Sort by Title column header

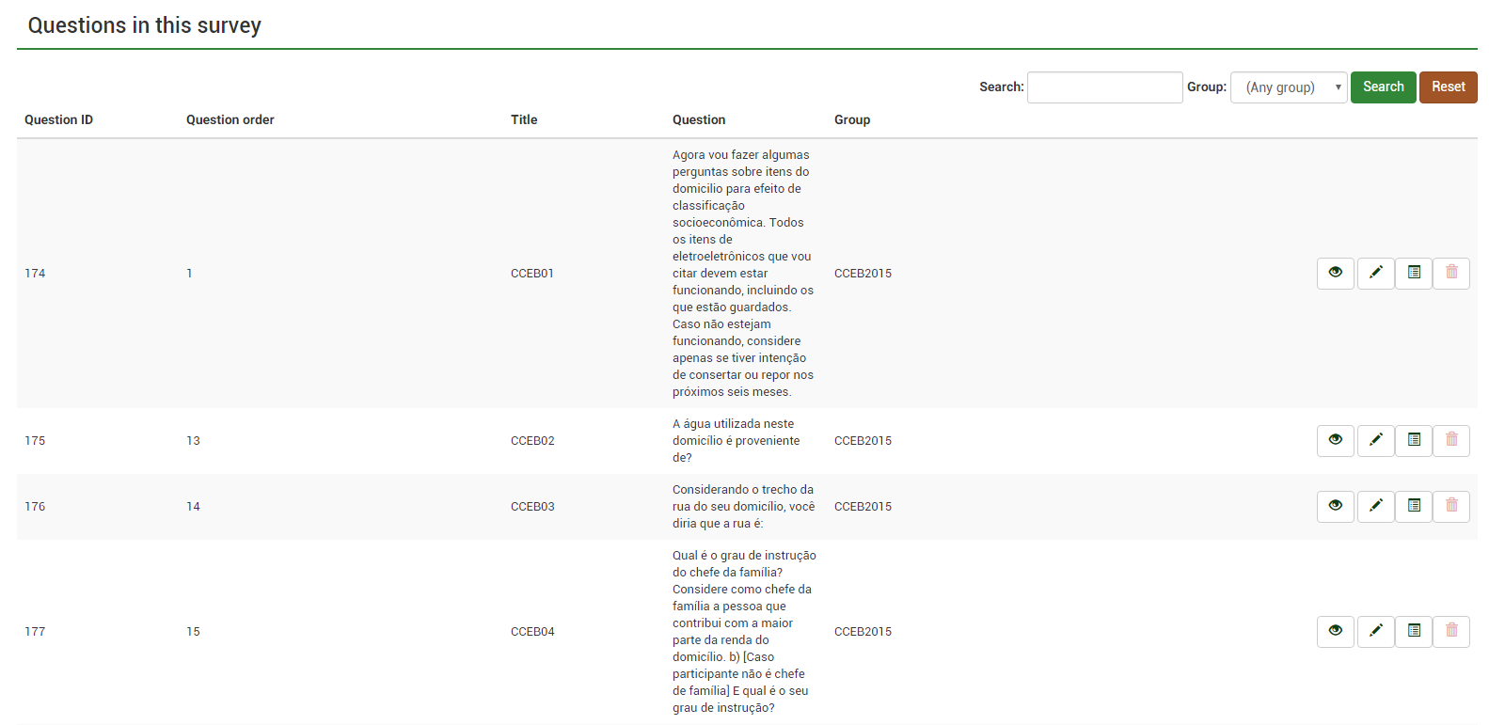pos(524,119)
